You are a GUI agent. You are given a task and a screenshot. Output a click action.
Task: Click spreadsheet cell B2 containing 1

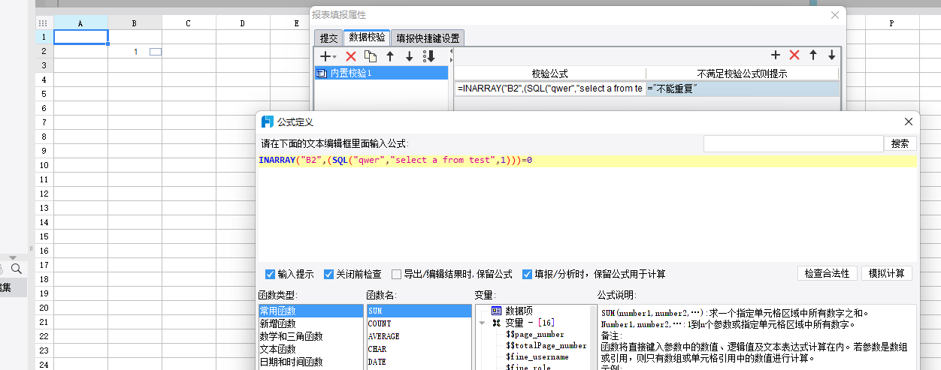pos(135,51)
